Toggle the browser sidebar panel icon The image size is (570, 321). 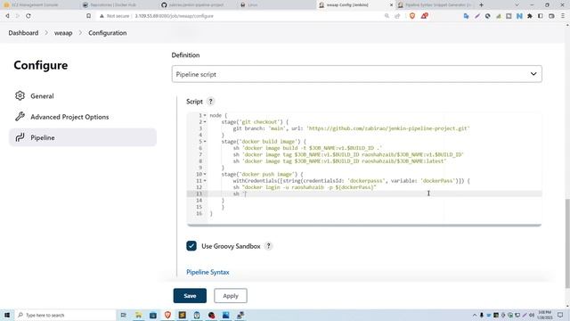(x=541, y=16)
